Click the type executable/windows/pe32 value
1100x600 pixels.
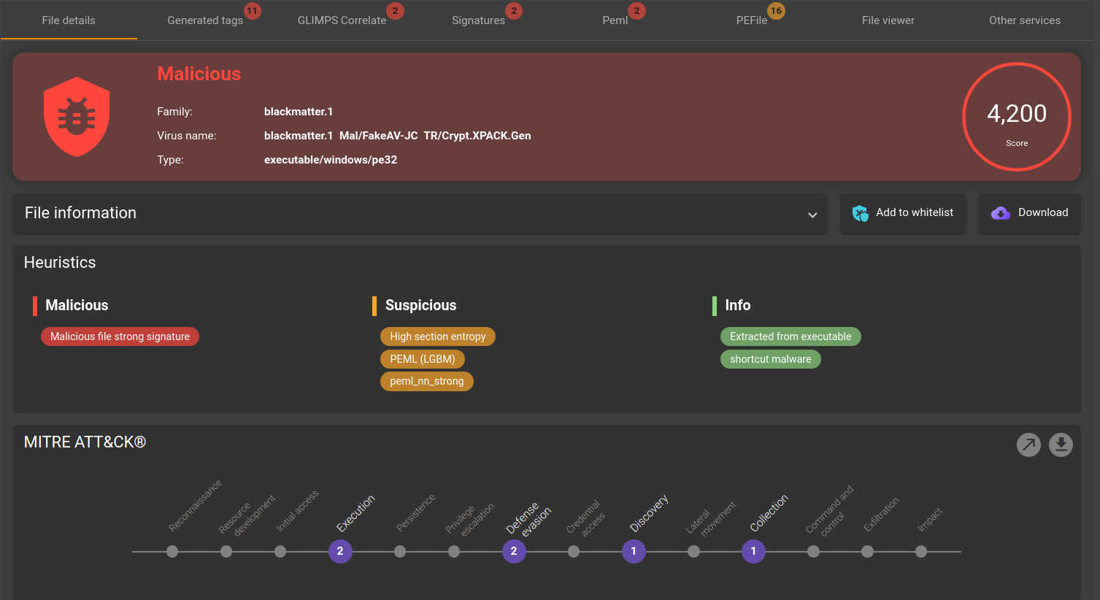[331, 160]
